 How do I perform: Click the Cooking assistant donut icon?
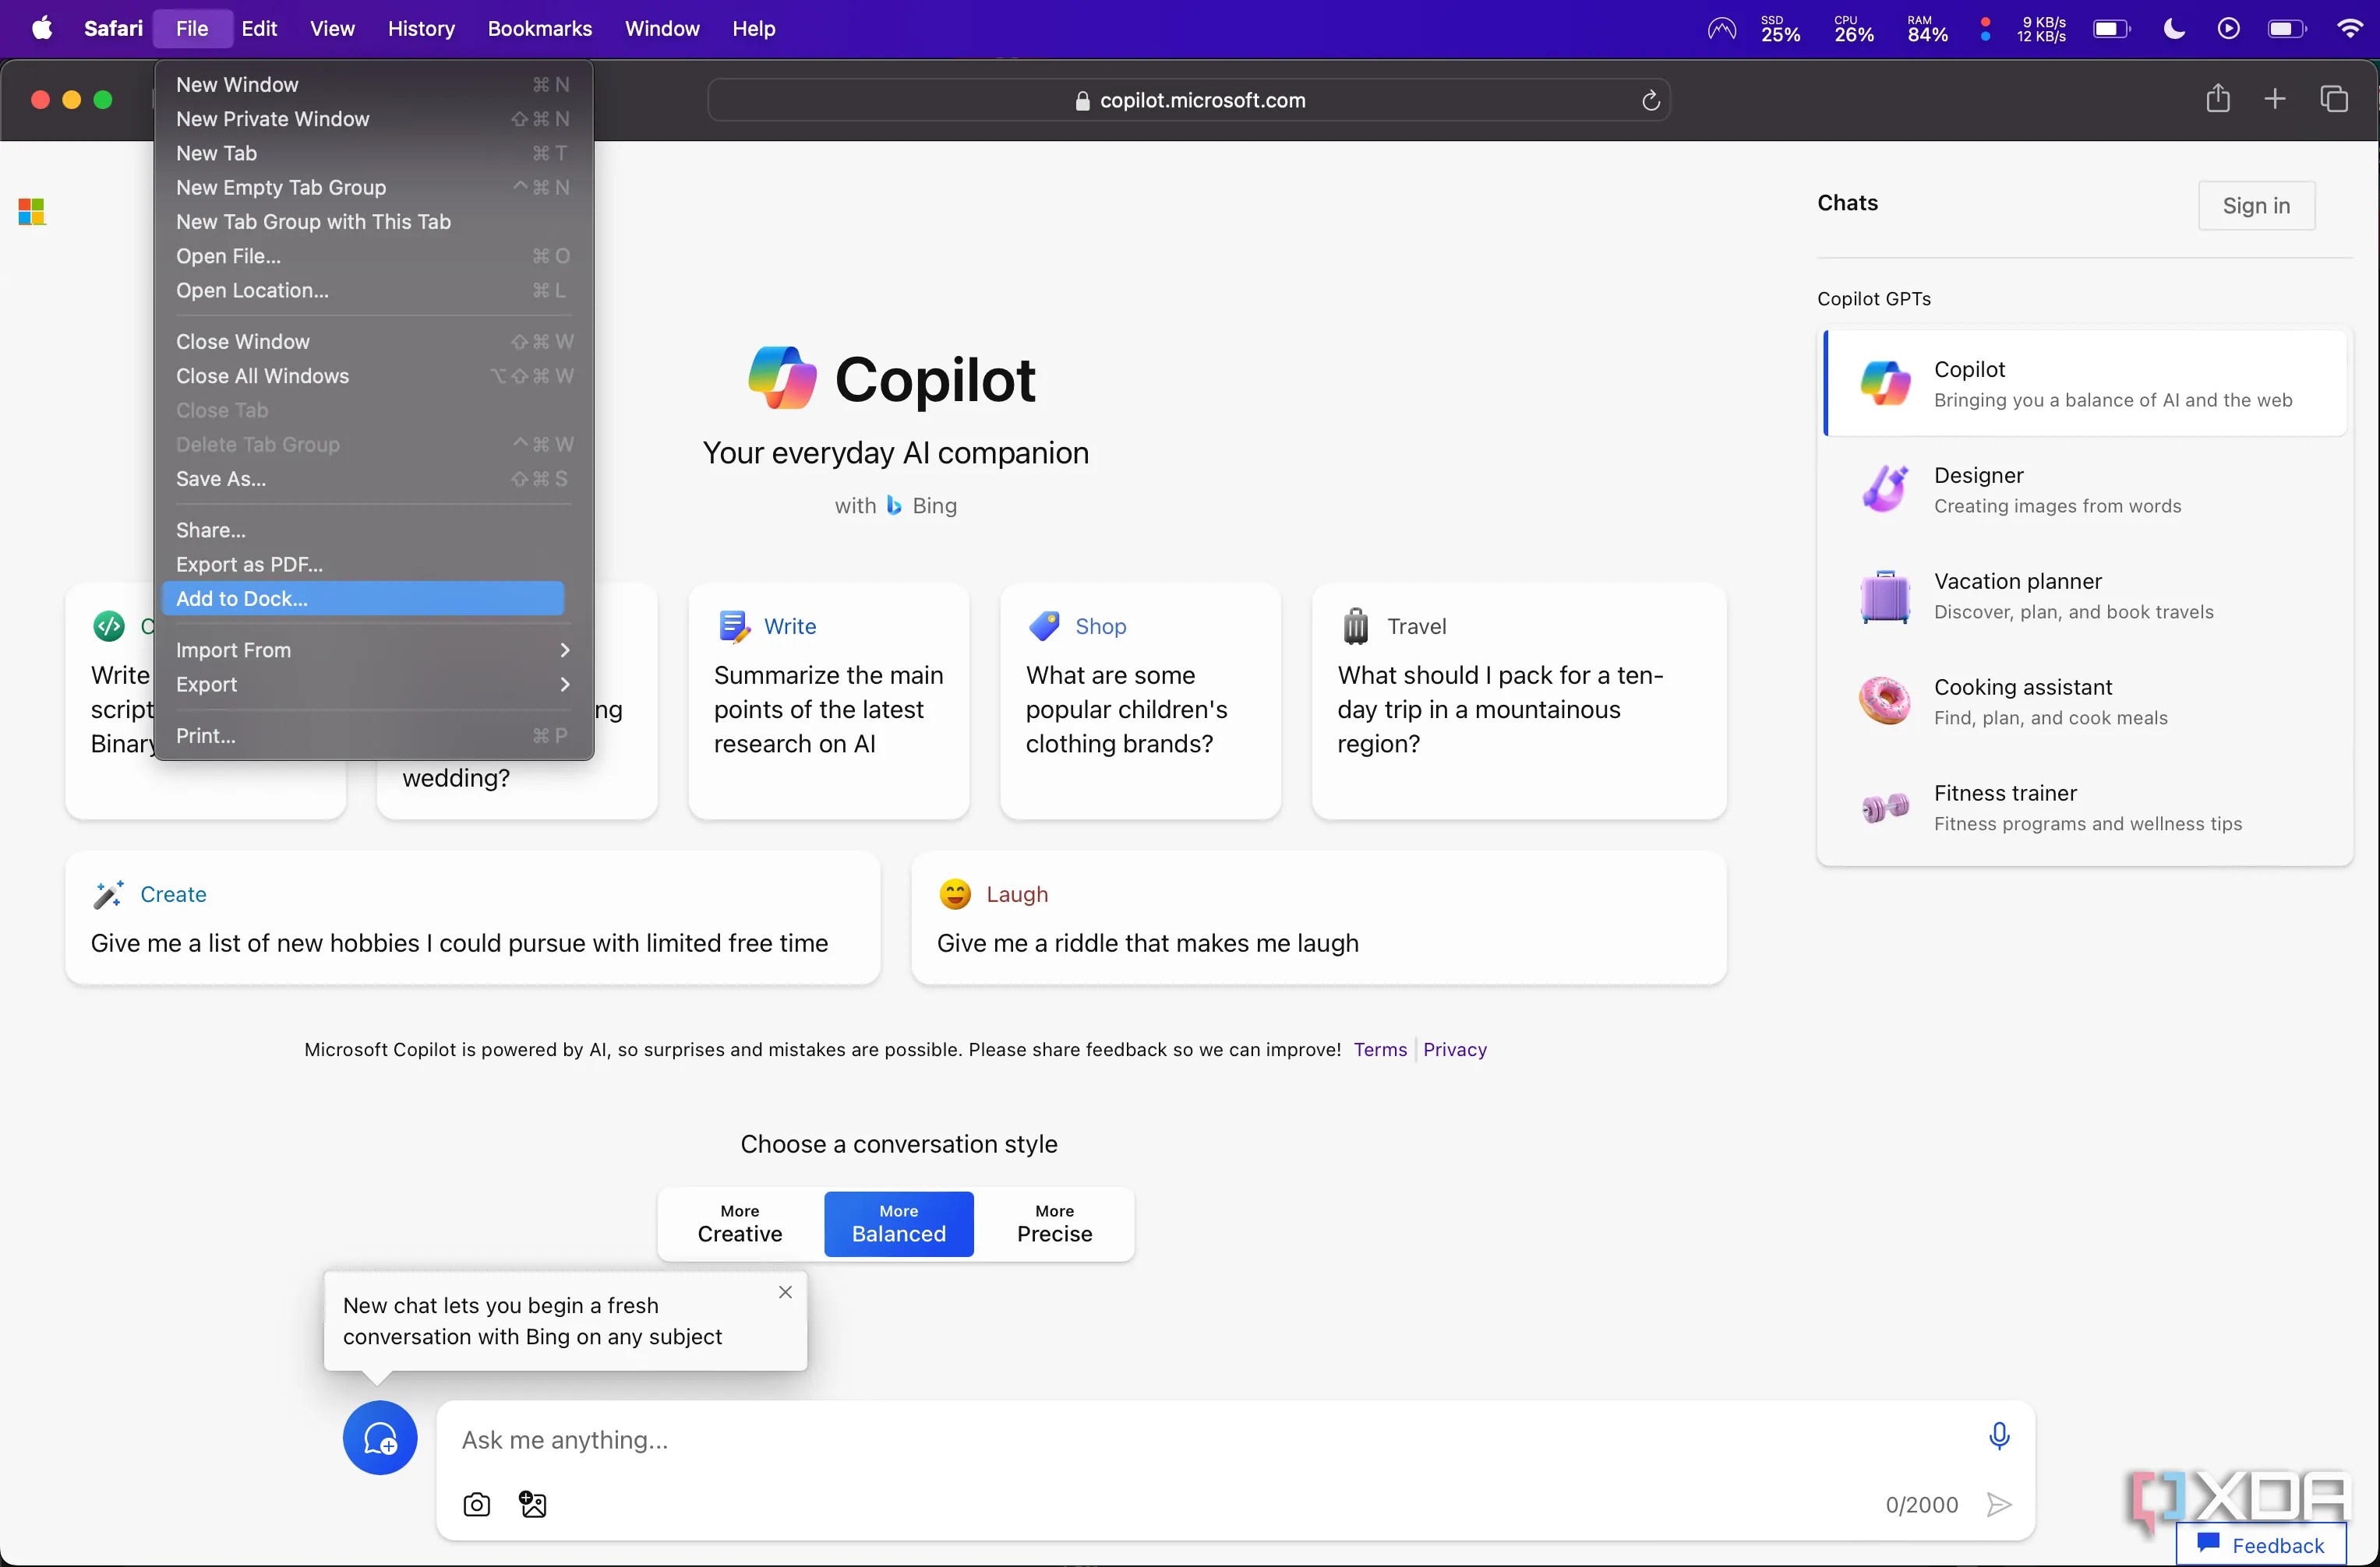coord(1885,700)
